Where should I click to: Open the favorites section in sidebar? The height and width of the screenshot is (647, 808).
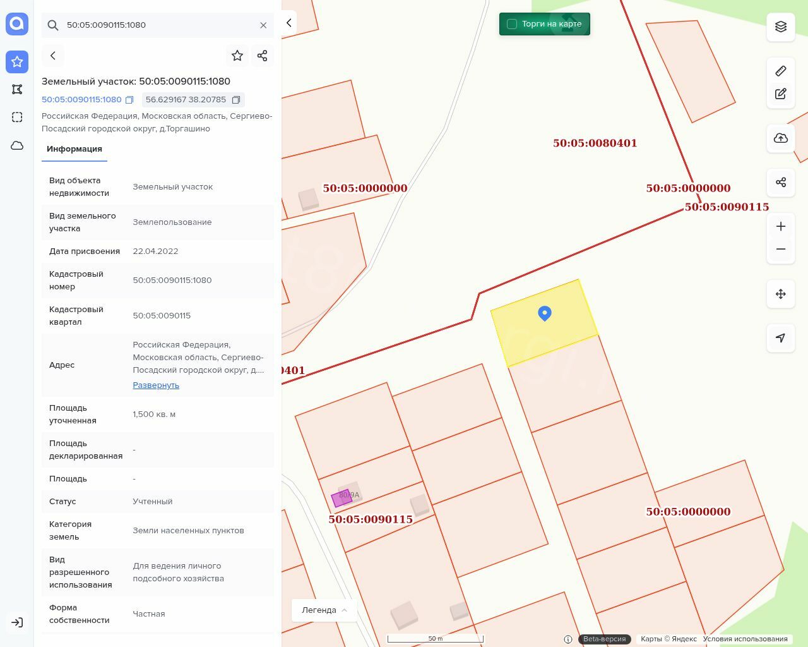[x=17, y=61]
